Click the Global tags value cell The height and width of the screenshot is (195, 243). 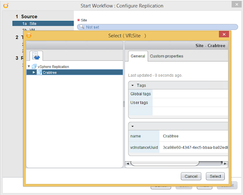pos(190,94)
